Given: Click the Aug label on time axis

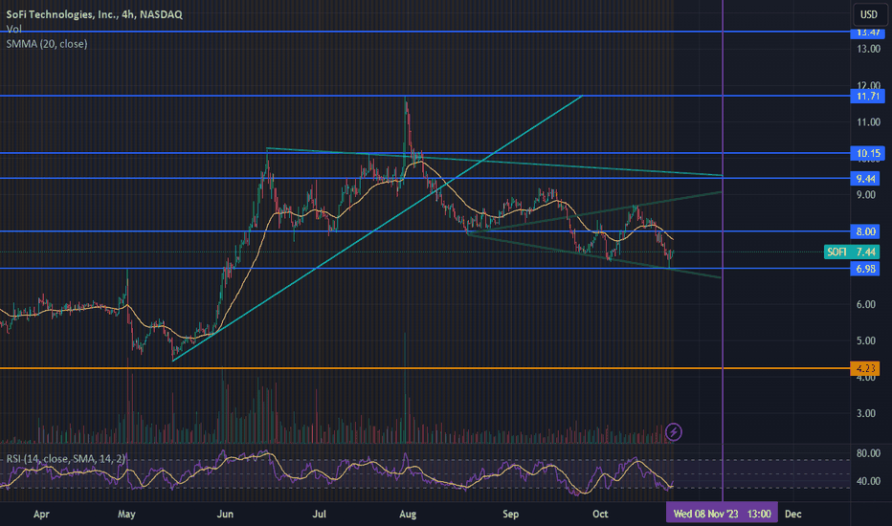Looking at the screenshot, I should (408, 515).
